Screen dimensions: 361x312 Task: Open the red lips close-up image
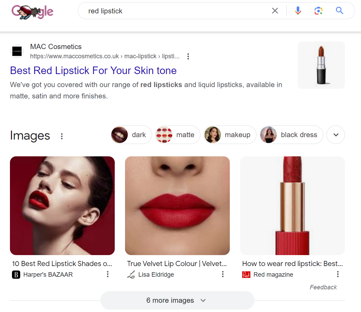coord(177,206)
